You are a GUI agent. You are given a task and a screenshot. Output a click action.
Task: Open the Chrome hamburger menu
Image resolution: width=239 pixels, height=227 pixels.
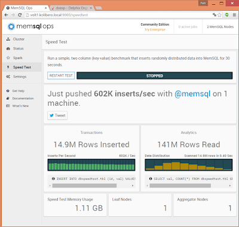click(234, 15)
